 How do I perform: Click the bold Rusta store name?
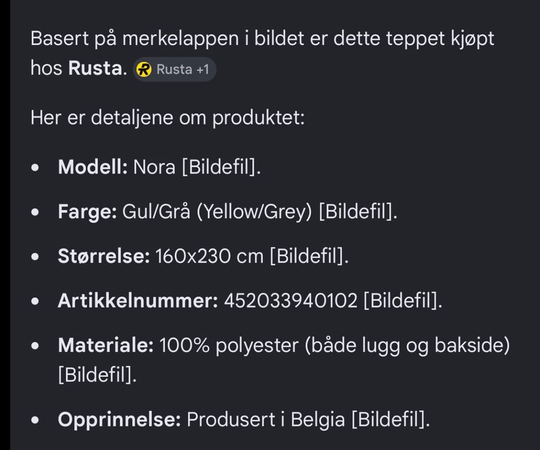click(x=95, y=68)
